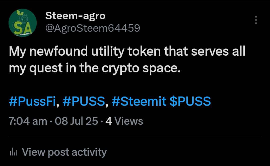Click the 08 Jul 25 date
270x166 pixels.
[x=76, y=121]
